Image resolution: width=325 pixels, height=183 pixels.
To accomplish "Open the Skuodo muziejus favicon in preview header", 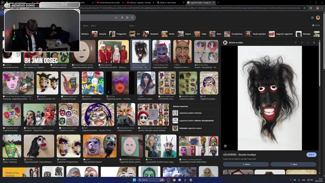I will 225,42.
